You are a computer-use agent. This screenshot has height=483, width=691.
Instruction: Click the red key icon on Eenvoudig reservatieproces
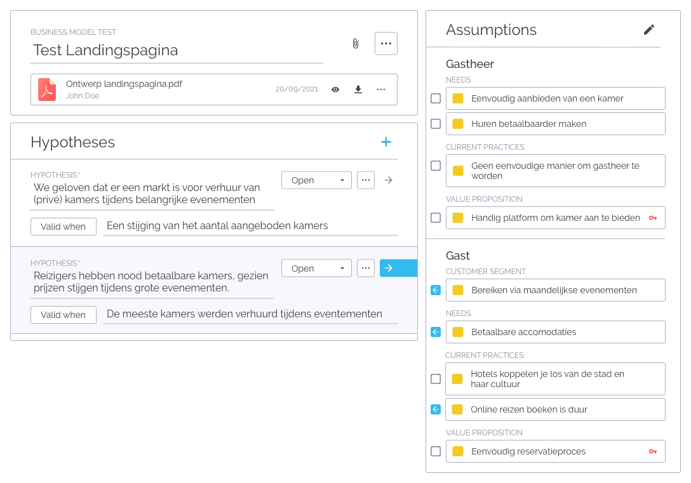tap(653, 451)
